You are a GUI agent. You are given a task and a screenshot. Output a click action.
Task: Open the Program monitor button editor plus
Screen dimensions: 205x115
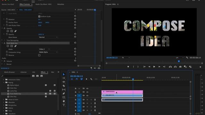point(200,67)
